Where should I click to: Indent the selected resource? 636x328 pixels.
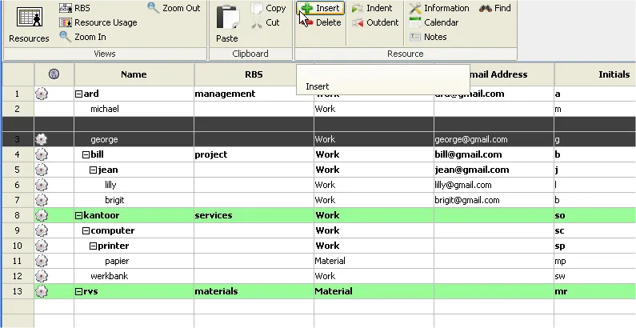372,8
